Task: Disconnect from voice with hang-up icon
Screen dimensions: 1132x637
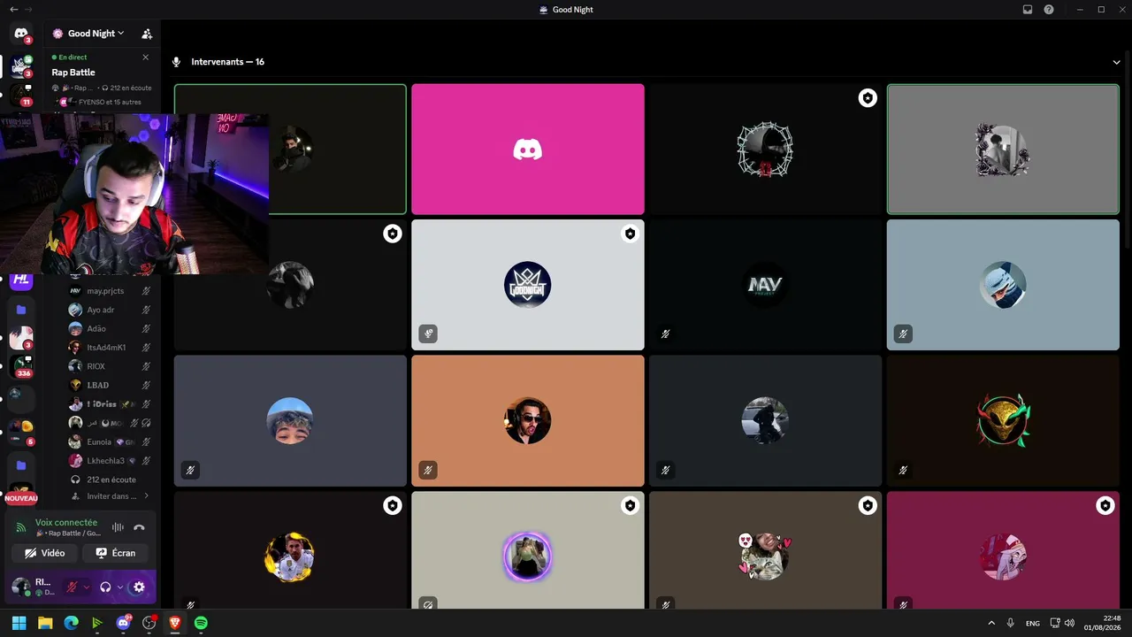Action: pos(139,527)
